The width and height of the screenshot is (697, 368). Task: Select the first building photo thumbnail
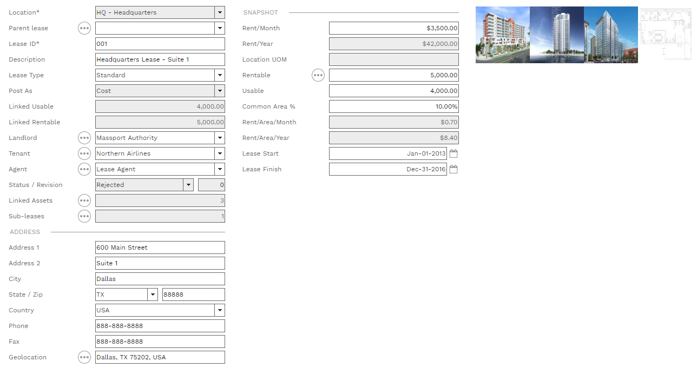(502, 35)
